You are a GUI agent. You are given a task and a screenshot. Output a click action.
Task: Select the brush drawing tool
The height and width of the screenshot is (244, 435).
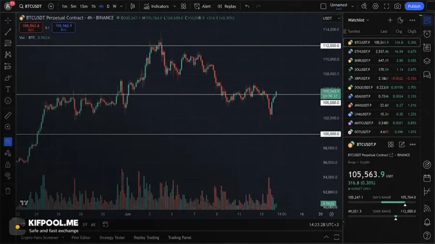(x=8, y=78)
